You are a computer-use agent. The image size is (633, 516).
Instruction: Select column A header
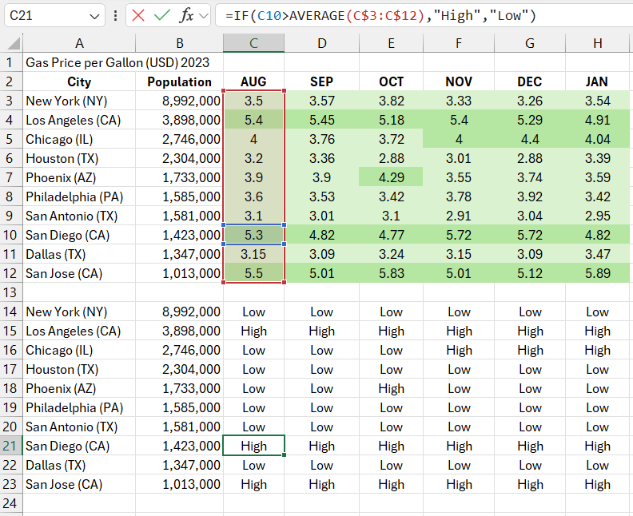click(x=79, y=43)
